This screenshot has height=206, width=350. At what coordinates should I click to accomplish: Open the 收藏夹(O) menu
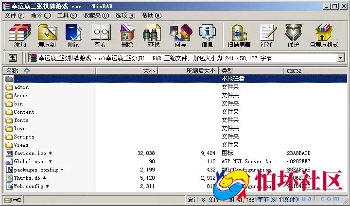point(96,16)
